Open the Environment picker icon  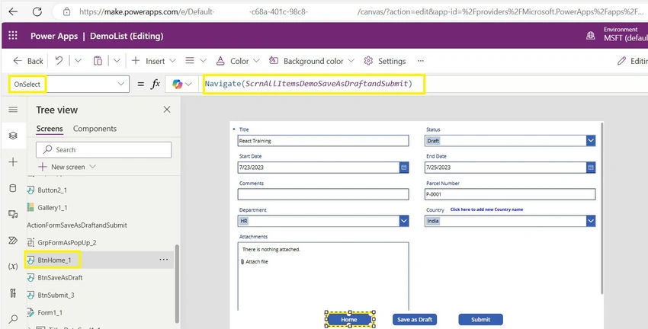(x=591, y=36)
